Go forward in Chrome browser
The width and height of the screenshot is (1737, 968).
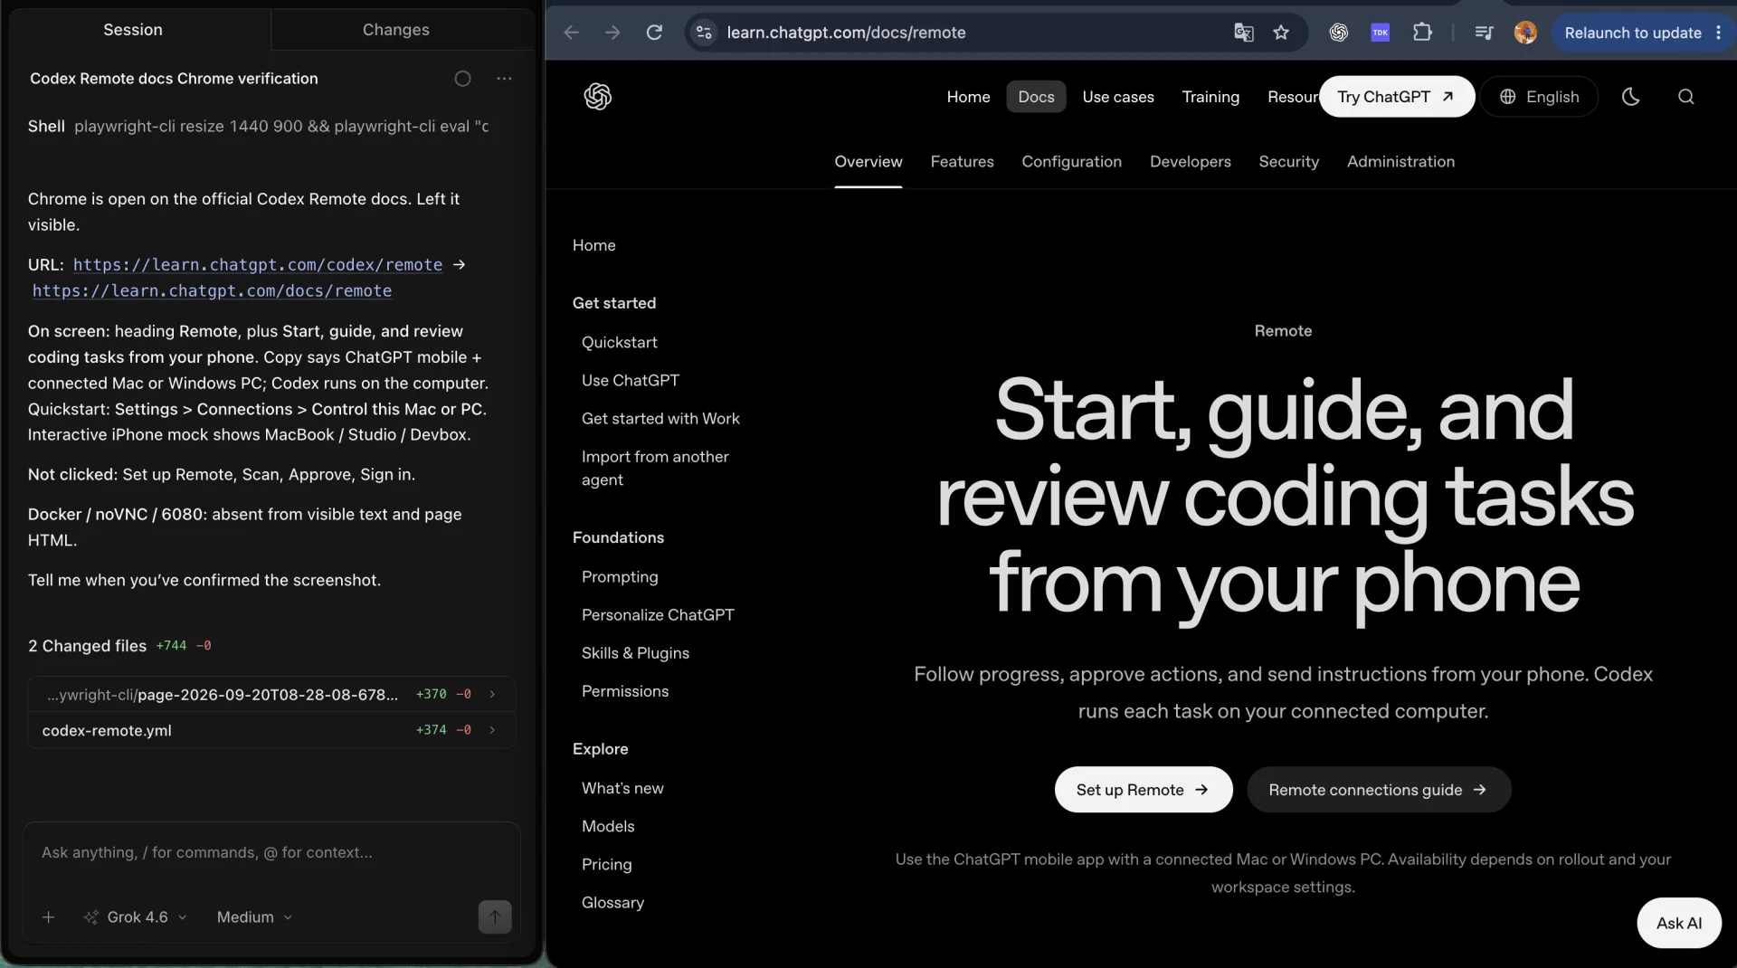coord(612,33)
